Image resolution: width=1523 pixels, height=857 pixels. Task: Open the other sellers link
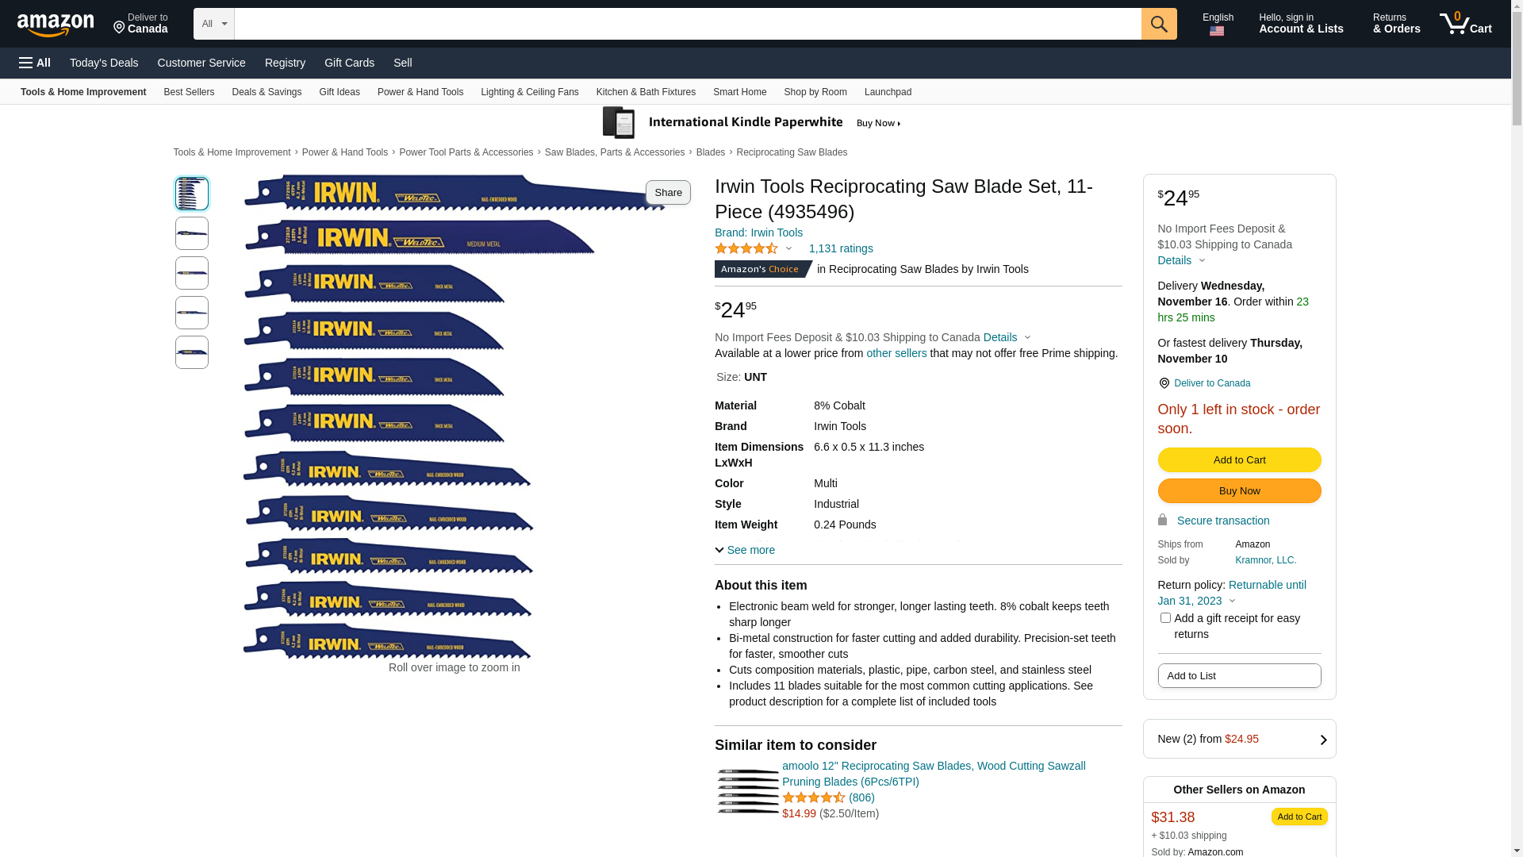click(x=896, y=353)
